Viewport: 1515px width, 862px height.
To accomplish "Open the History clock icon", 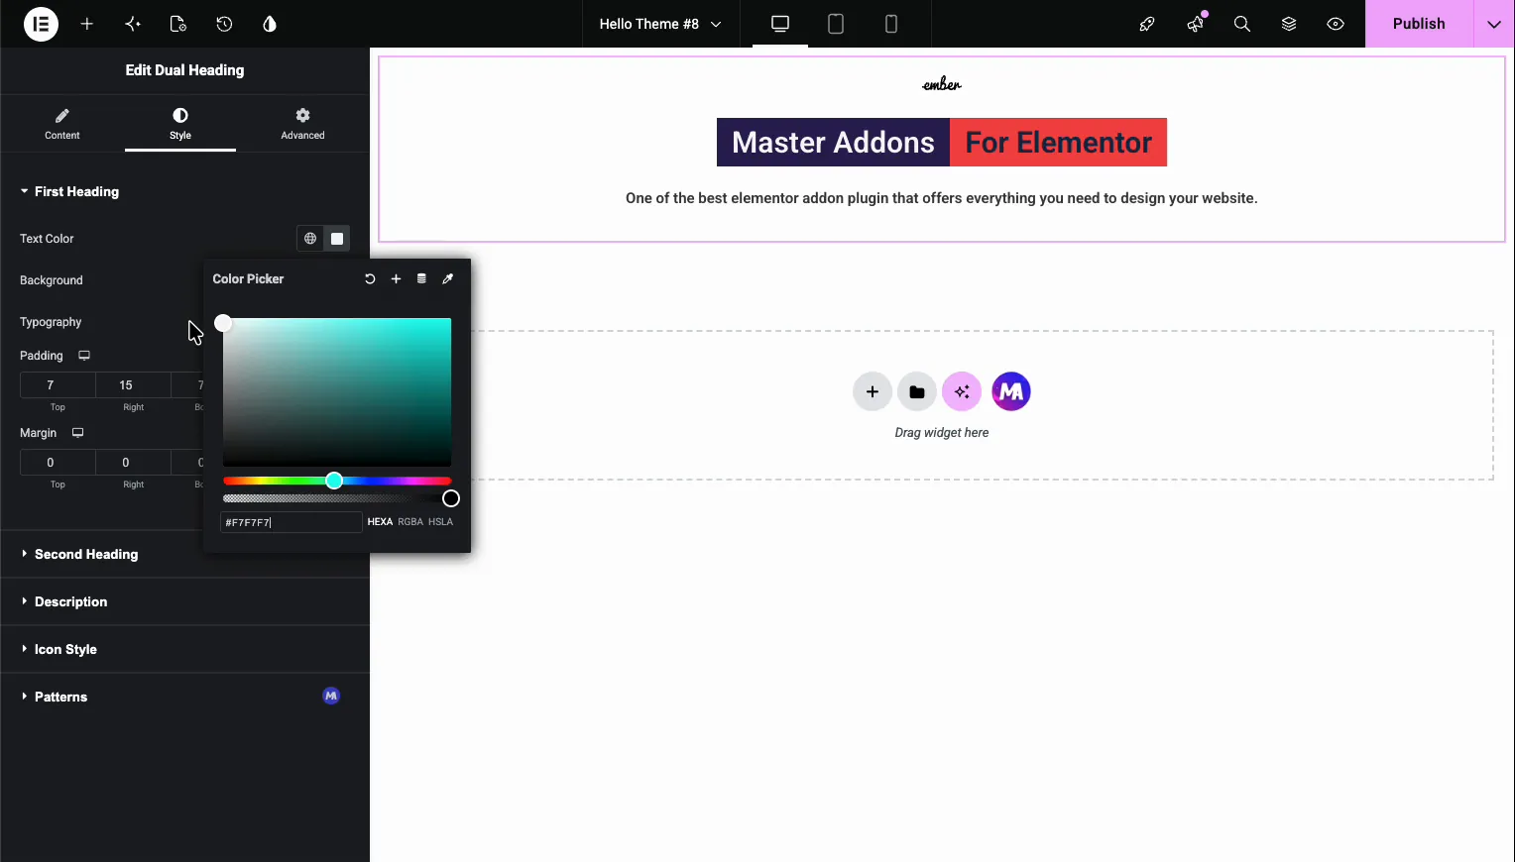I will coord(224,24).
